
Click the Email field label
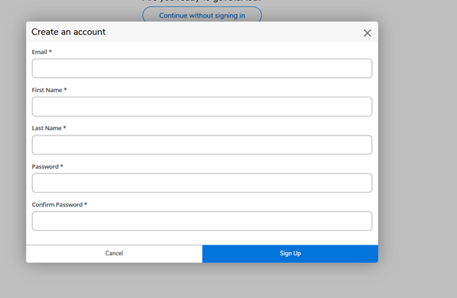click(x=40, y=52)
